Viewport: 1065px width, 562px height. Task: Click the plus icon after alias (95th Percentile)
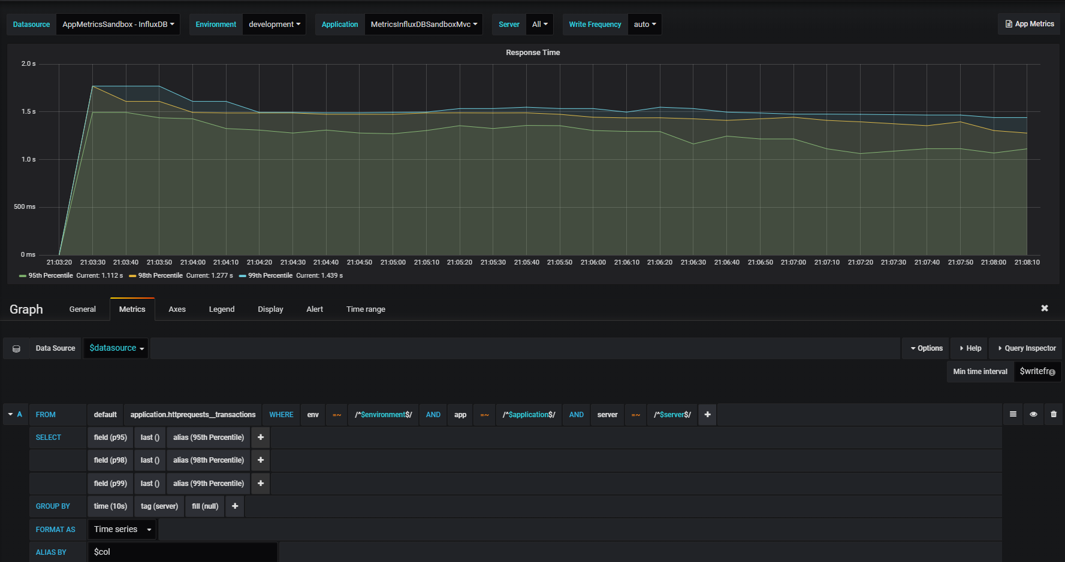[260, 437]
